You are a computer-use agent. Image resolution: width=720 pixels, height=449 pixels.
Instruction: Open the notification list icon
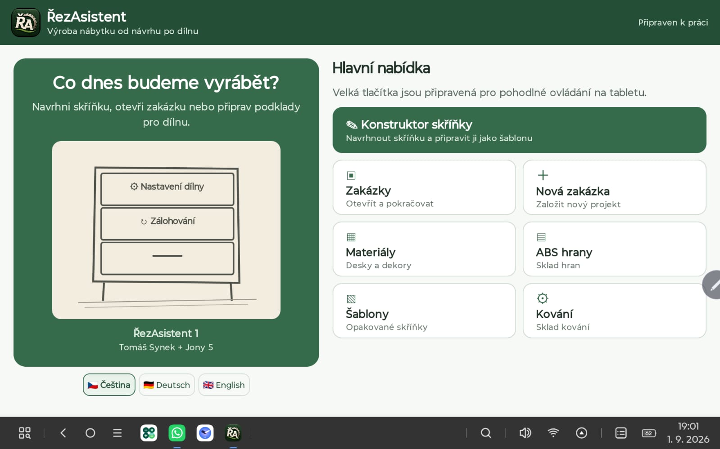point(621,433)
